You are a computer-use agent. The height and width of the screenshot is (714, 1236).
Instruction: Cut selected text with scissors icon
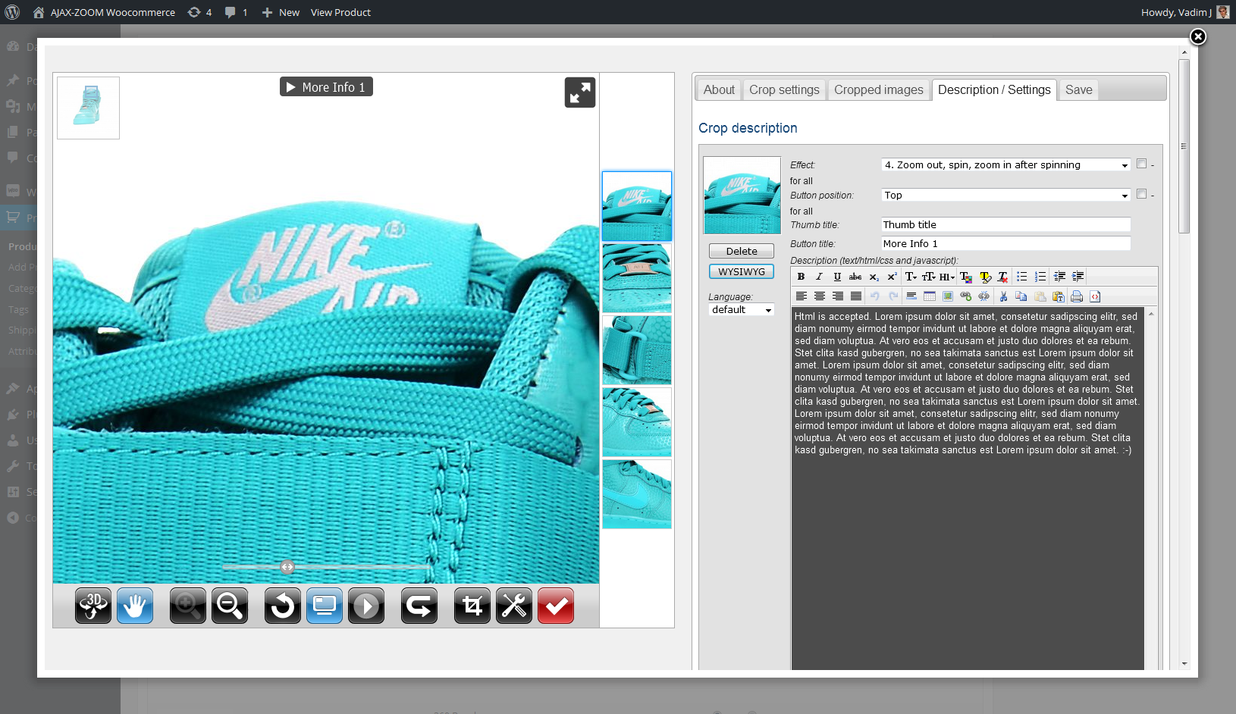click(1003, 296)
